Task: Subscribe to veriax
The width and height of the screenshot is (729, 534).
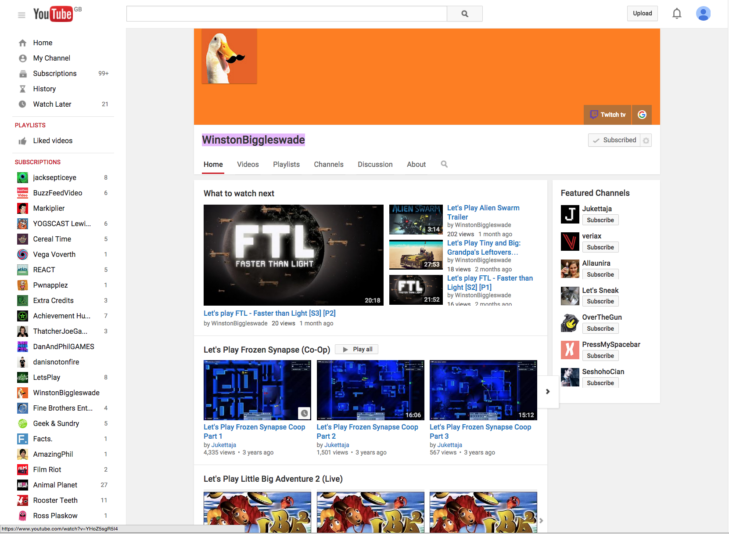Action: (600, 247)
